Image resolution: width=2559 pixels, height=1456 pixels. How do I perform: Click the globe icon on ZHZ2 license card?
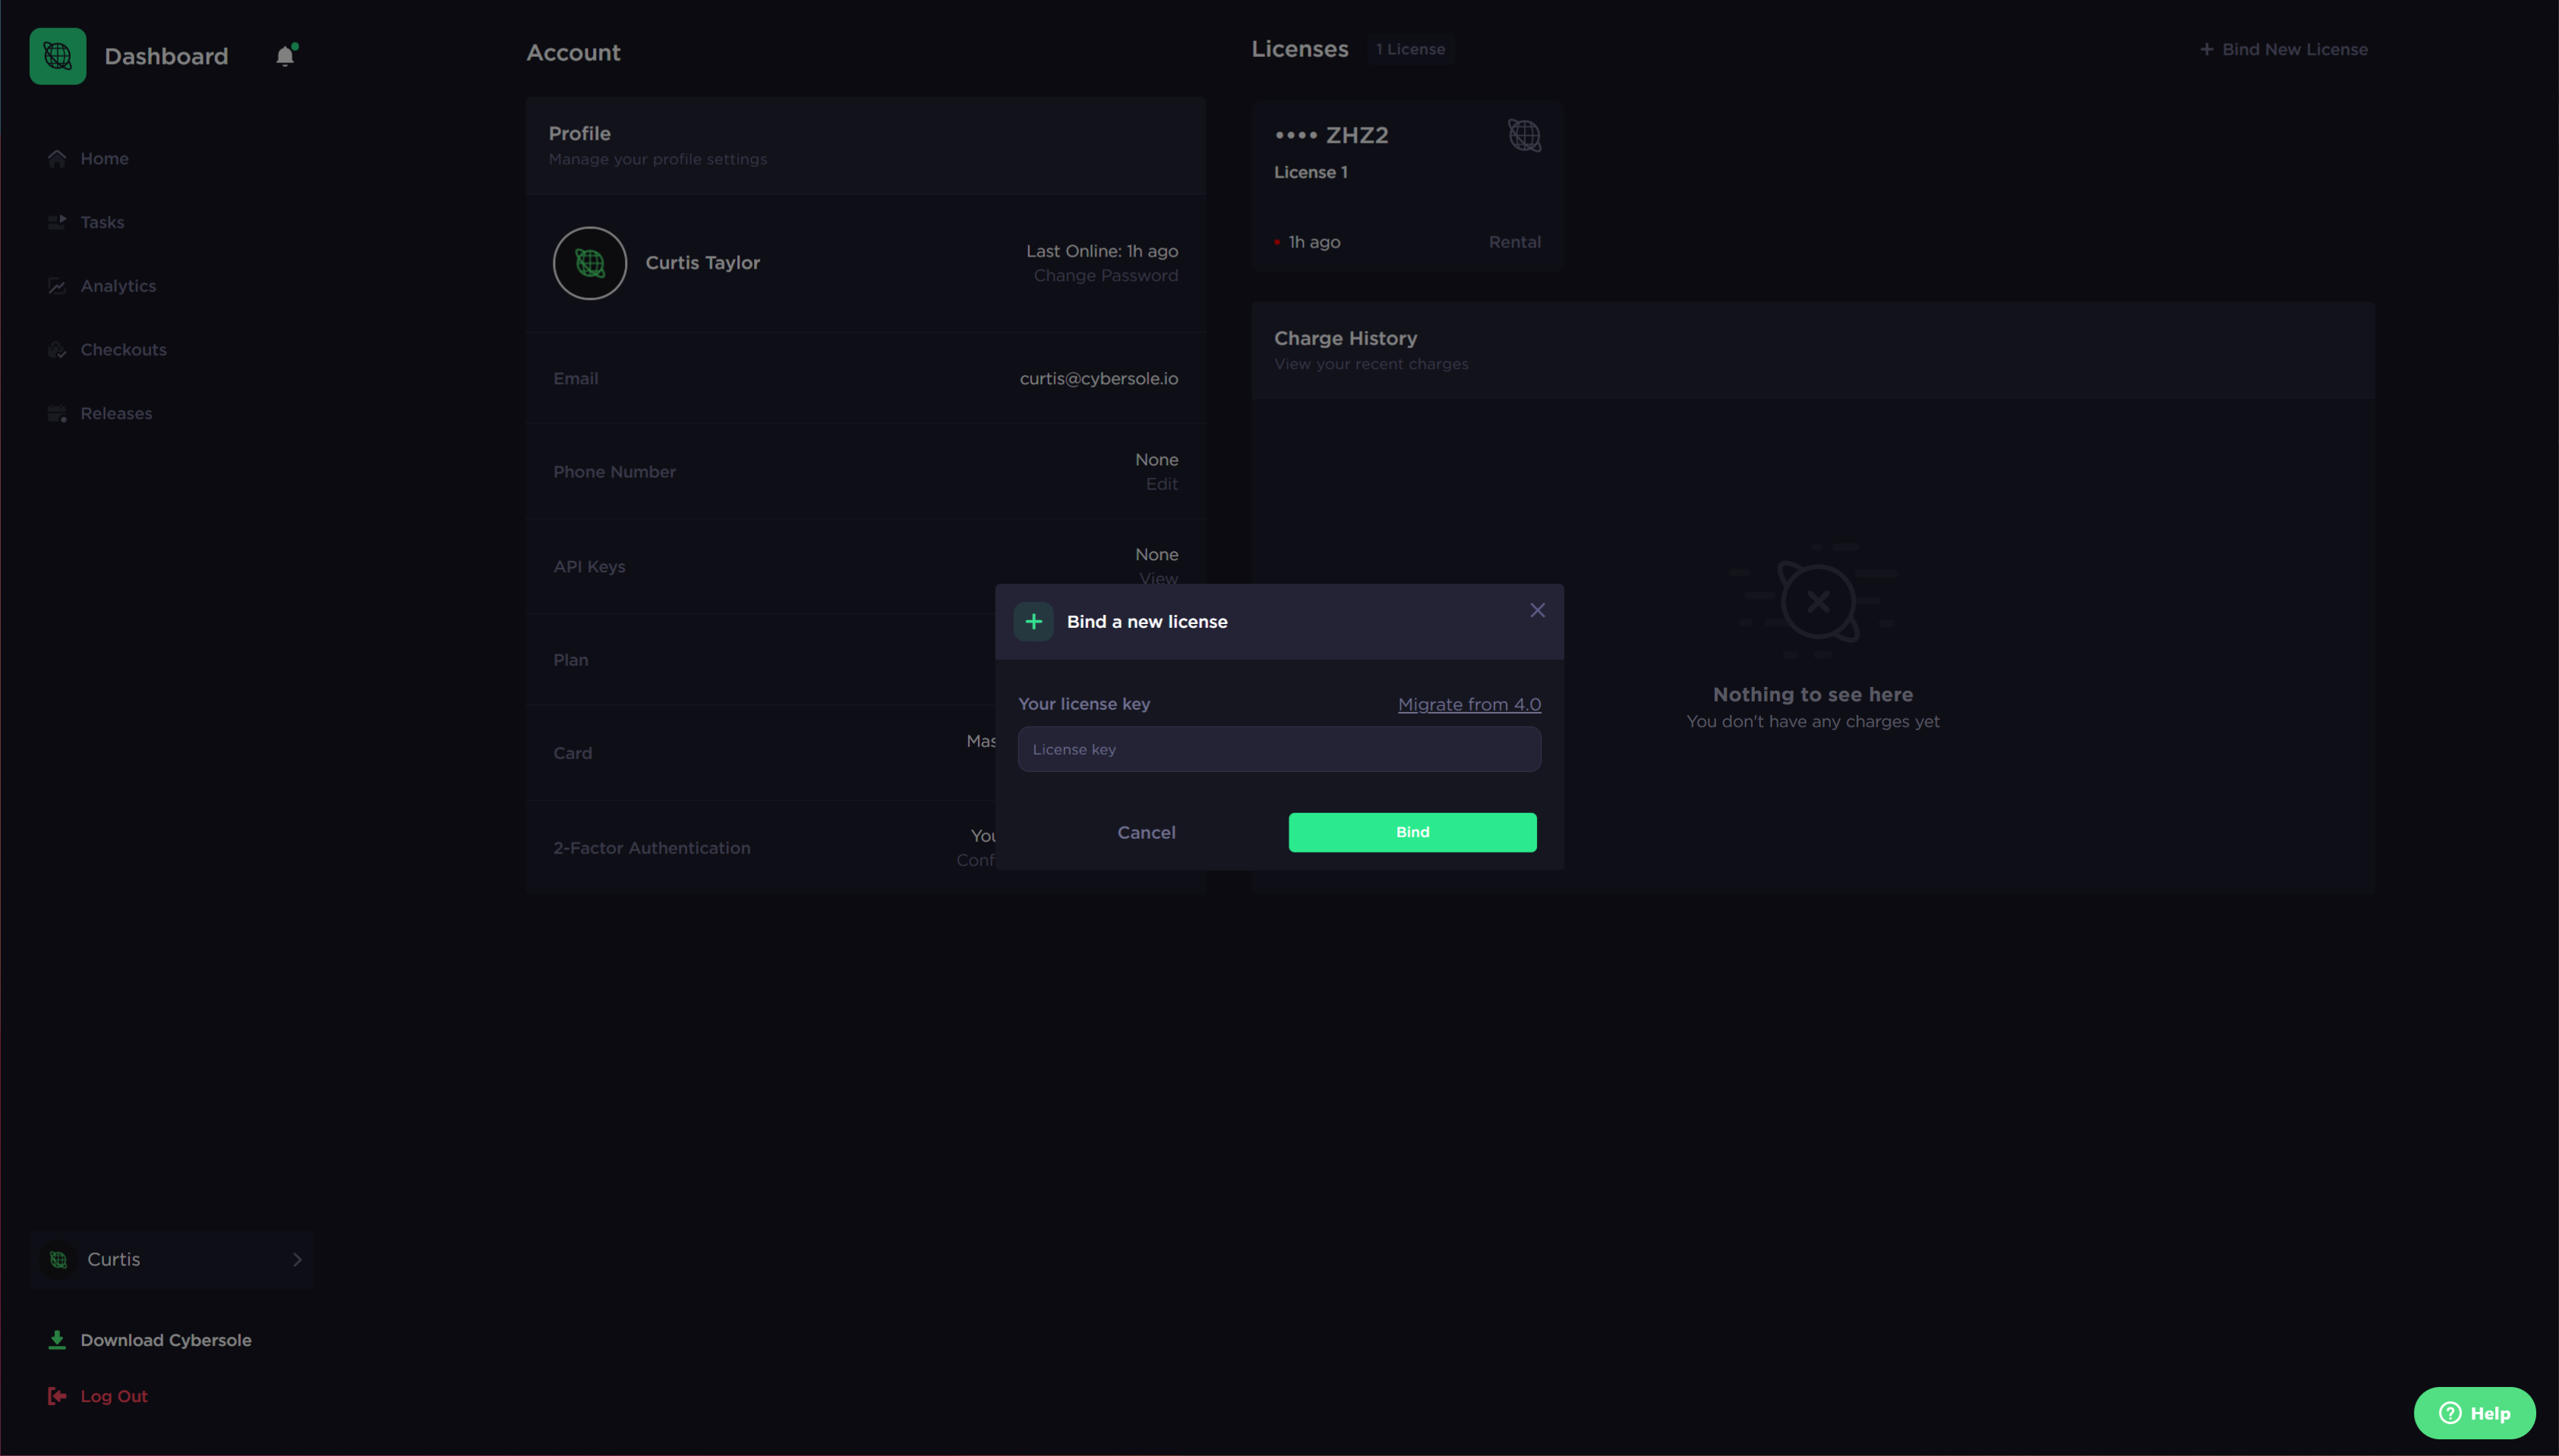tap(1524, 135)
